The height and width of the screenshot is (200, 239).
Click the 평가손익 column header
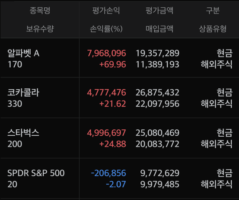coord(106,10)
